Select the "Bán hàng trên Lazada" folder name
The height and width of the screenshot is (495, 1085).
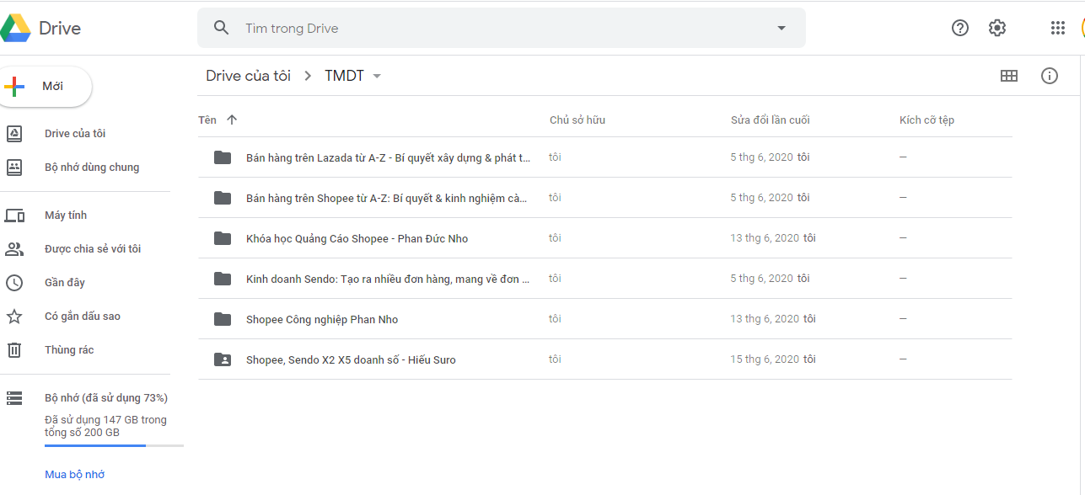tap(389, 157)
